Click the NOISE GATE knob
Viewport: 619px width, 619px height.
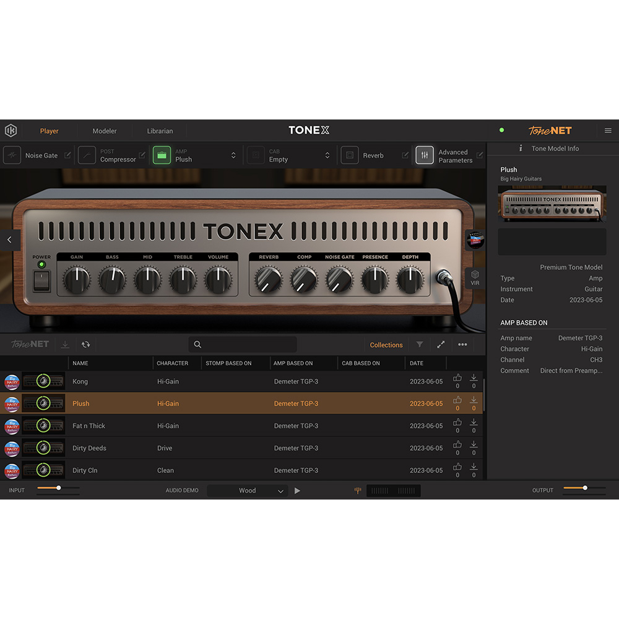click(x=339, y=280)
